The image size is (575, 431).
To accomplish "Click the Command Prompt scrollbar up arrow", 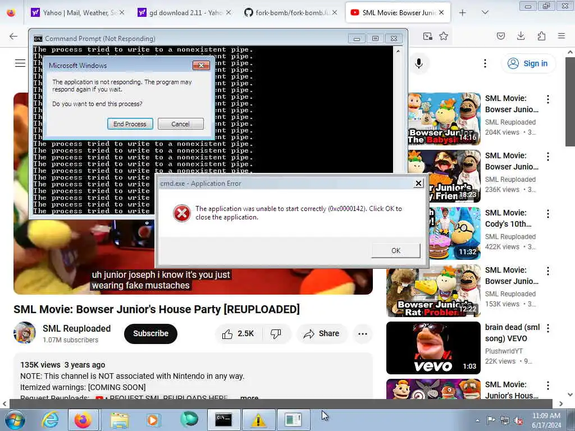I will pos(398,51).
